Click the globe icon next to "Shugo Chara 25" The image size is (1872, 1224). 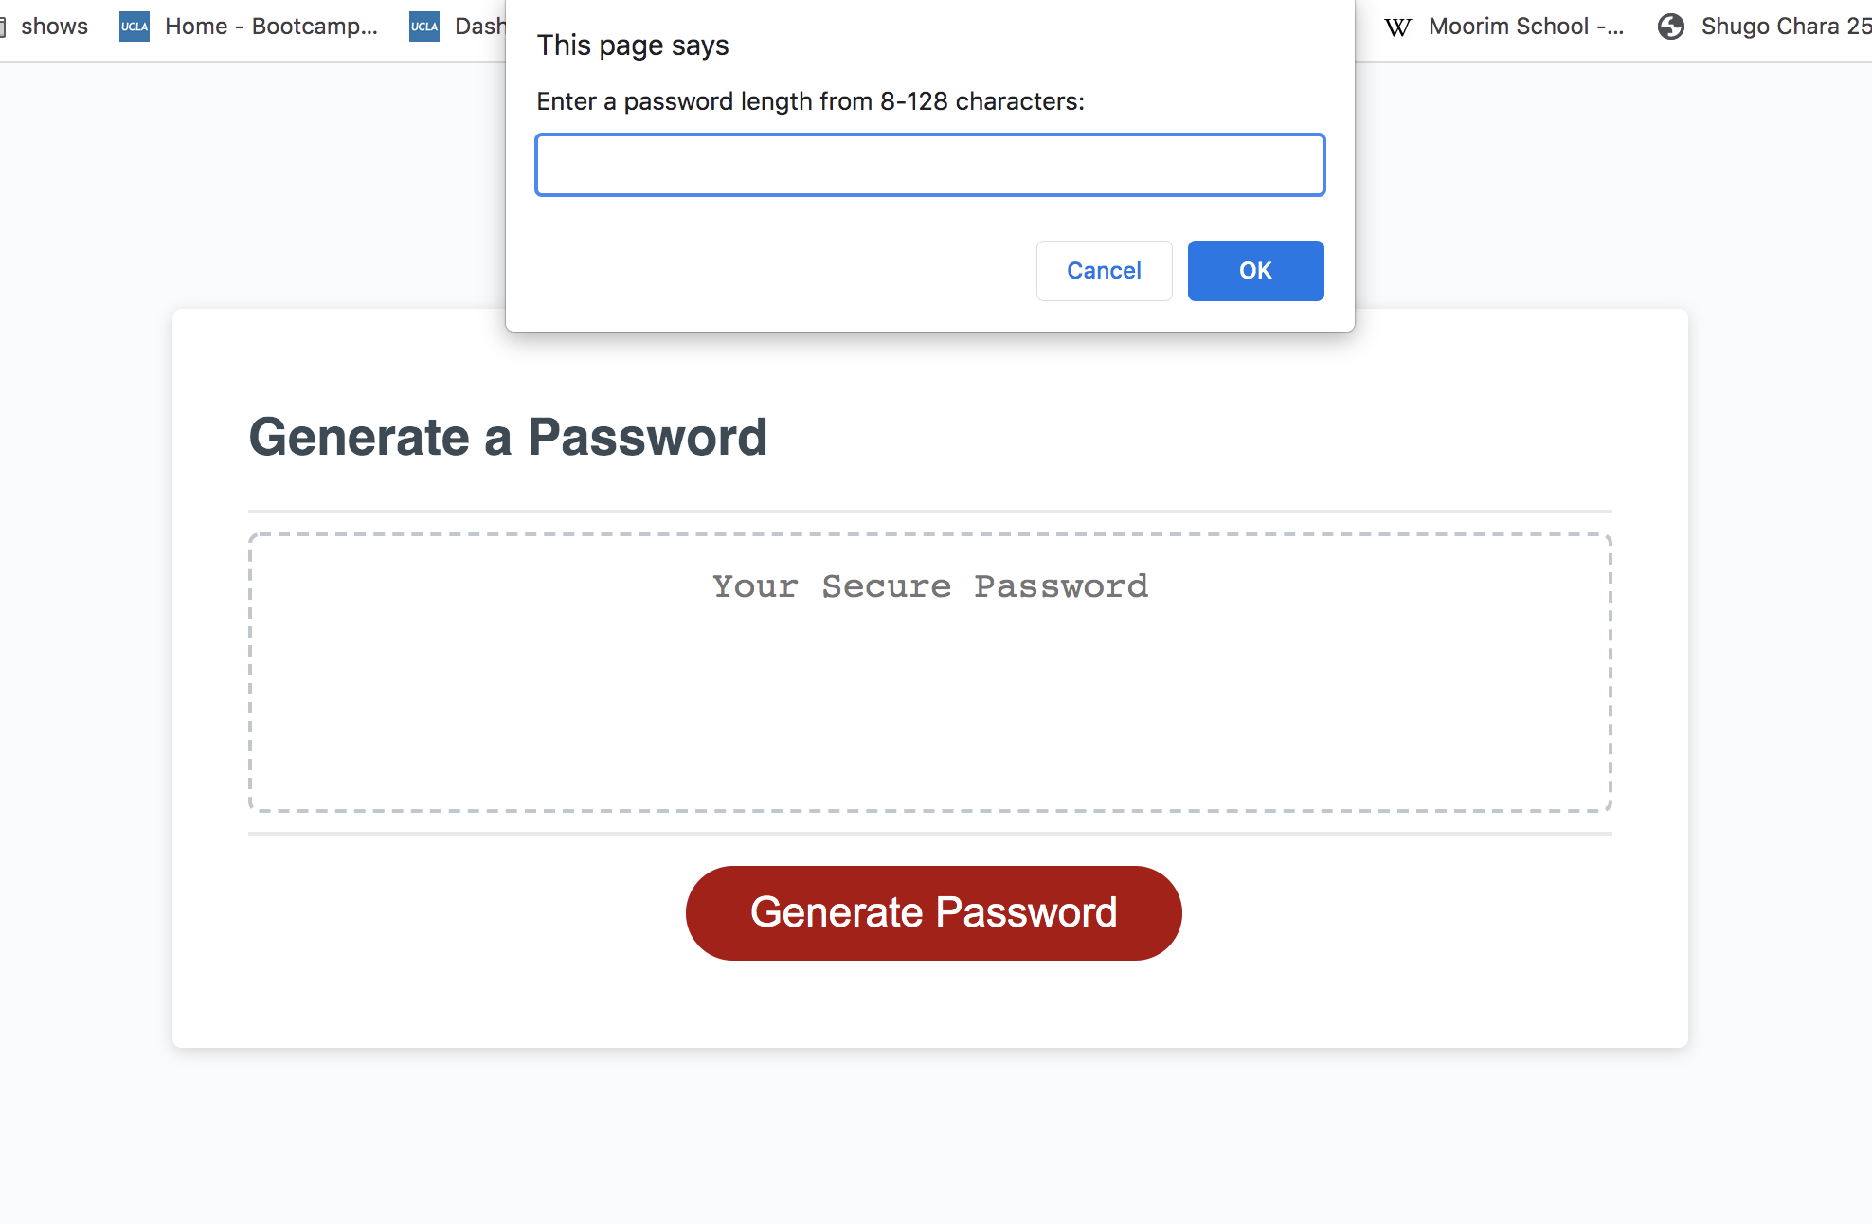coord(1670,27)
